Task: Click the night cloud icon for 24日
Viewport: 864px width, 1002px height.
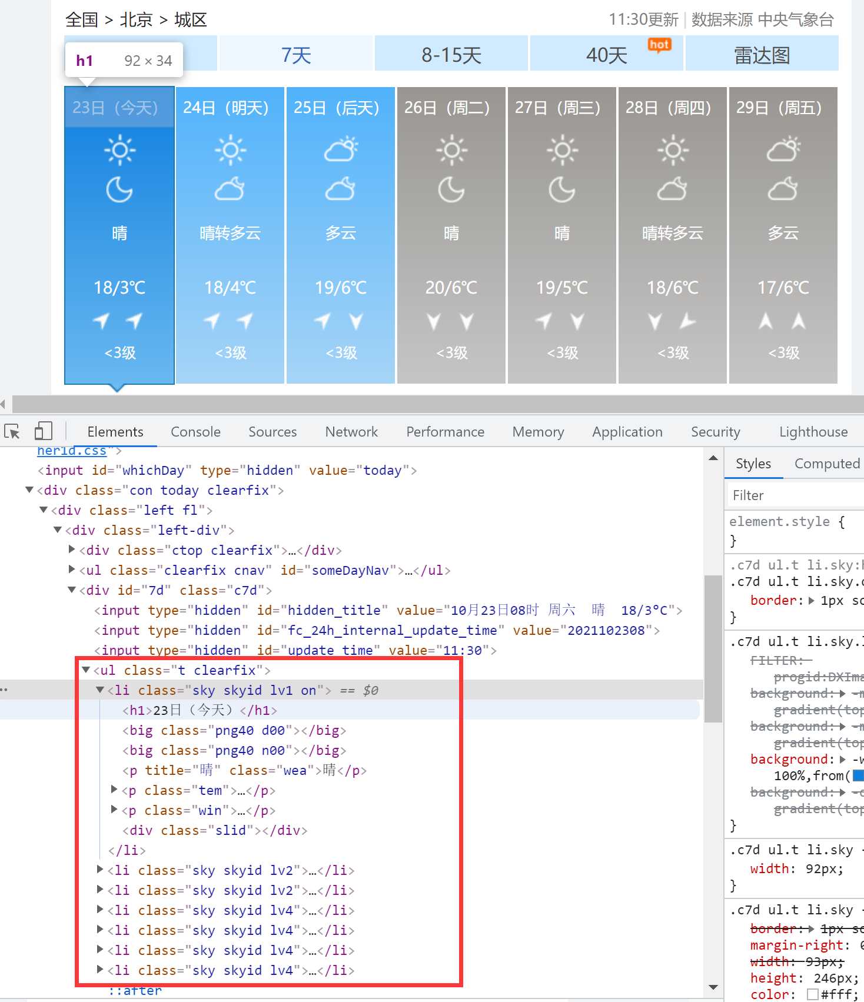Action: coord(230,189)
